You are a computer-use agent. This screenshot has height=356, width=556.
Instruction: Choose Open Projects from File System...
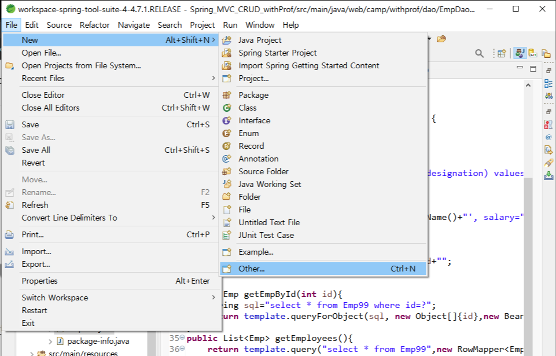click(x=111, y=65)
